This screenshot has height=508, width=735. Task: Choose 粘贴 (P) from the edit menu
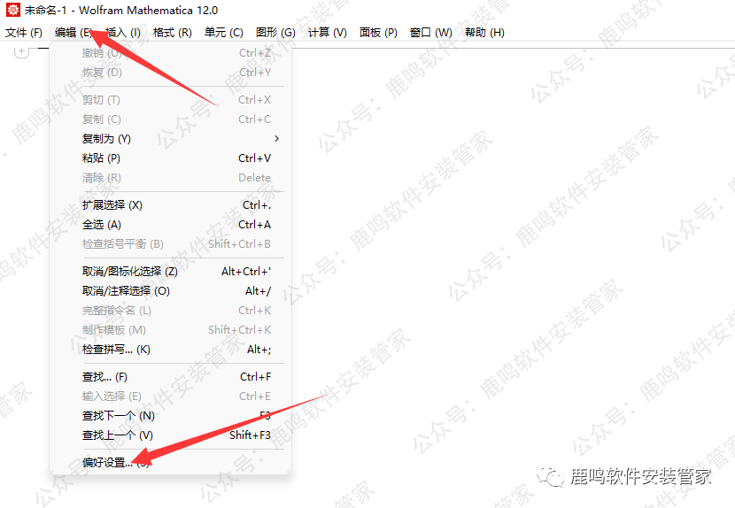pyautogui.click(x=171, y=158)
